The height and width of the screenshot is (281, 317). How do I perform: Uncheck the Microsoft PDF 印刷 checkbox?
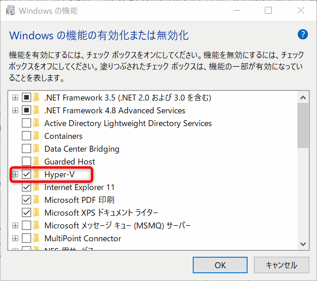pos(26,200)
